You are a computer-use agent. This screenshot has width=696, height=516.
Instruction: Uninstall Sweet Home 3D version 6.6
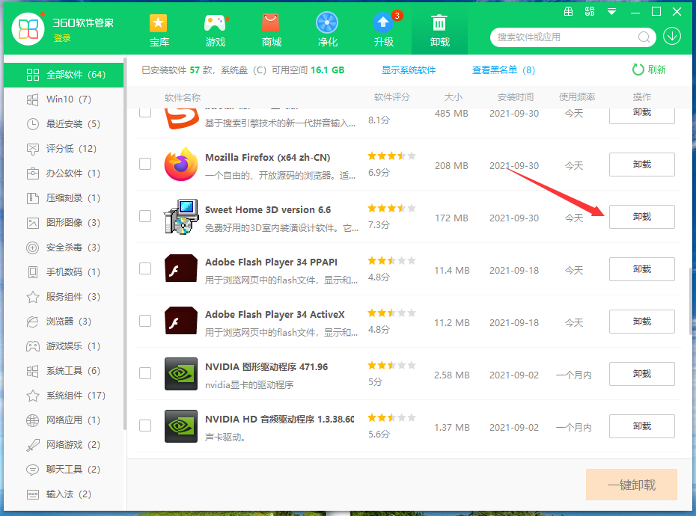(x=642, y=217)
